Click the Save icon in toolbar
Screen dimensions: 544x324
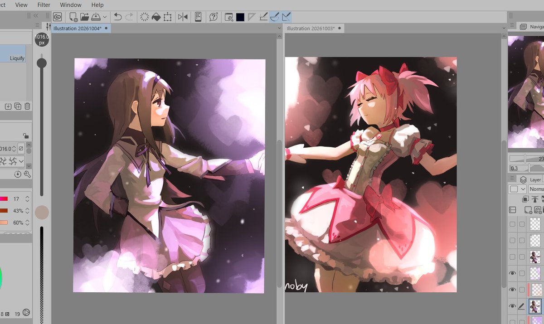coord(96,17)
